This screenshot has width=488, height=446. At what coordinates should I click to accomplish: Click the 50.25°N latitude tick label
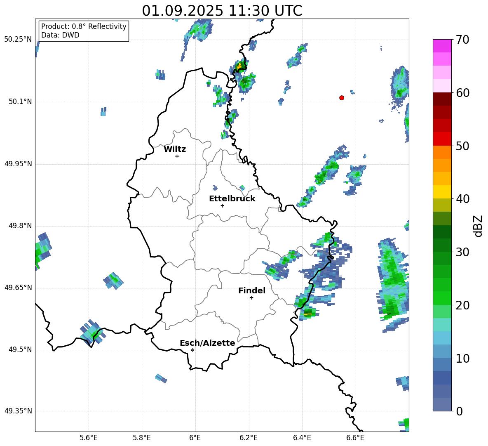click(18, 40)
